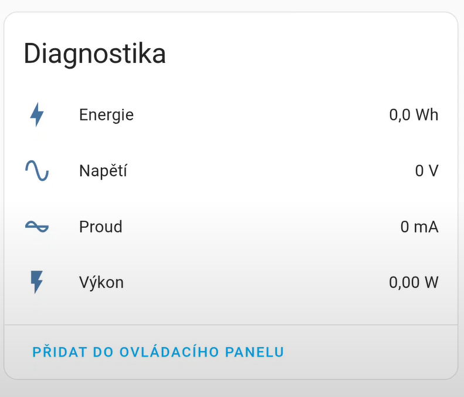This screenshot has height=397, width=464.
Task: Select the Proud sensor label
Action: (101, 227)
